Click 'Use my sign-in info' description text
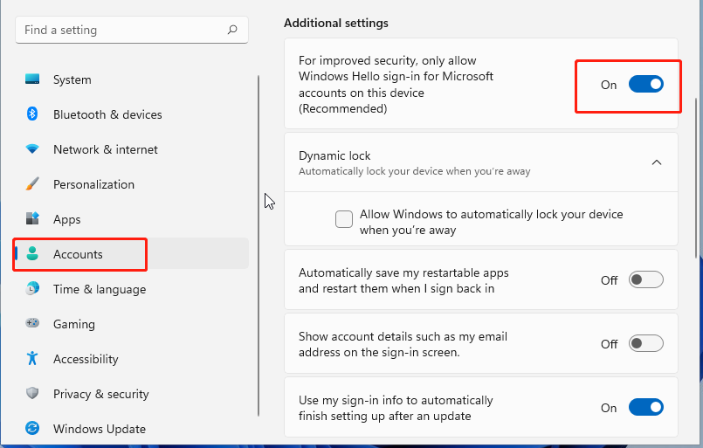 pyautogui.click(x=396, y=408)
